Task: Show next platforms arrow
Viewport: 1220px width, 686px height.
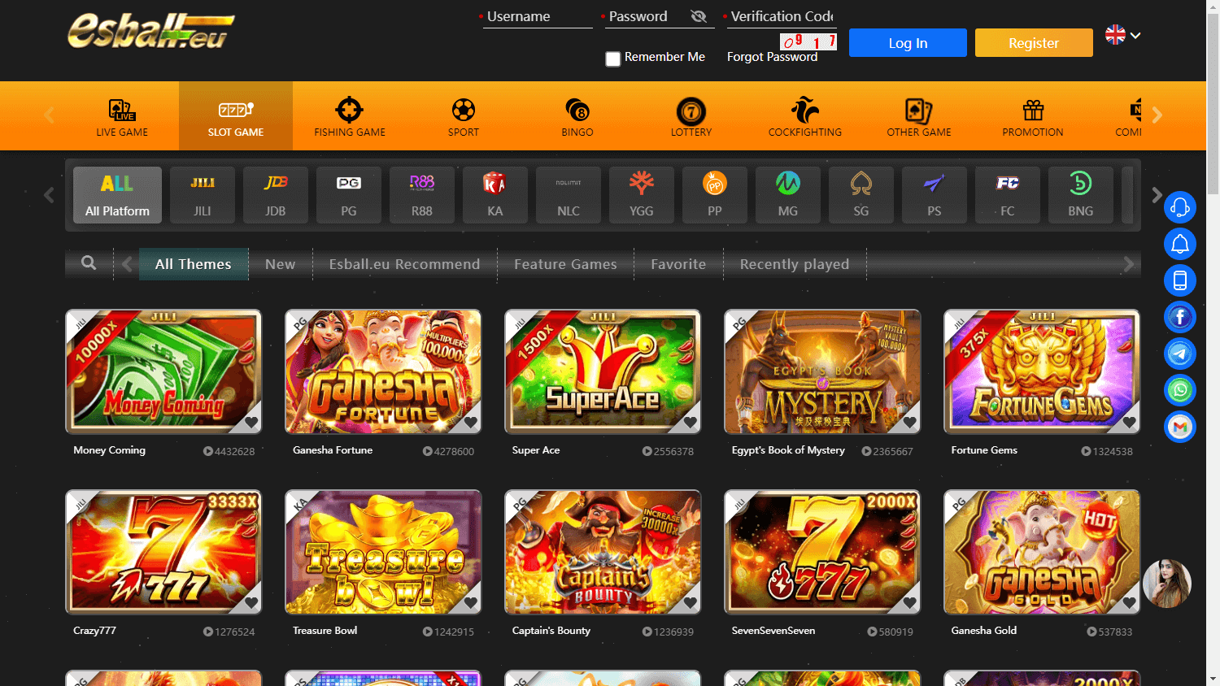Action: tap(1157, 195)
